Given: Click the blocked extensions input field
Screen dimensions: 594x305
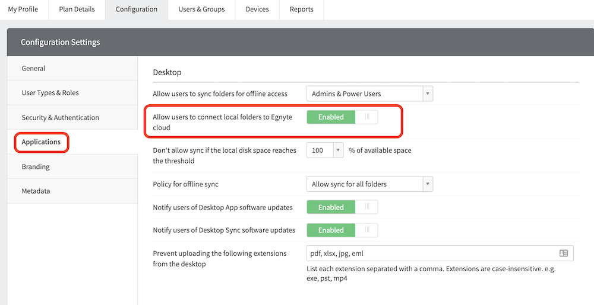Looking at the screenshot, I should (440, 253).
